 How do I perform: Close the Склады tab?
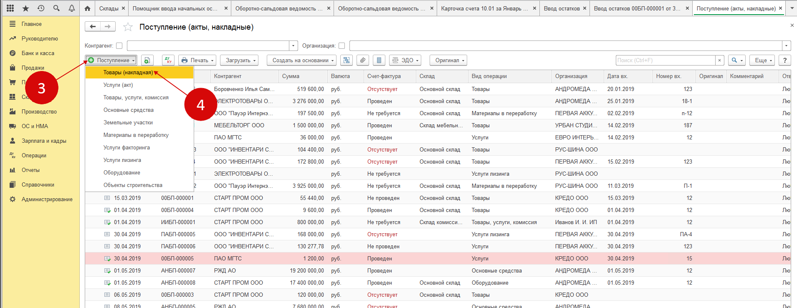coord(123,8)
